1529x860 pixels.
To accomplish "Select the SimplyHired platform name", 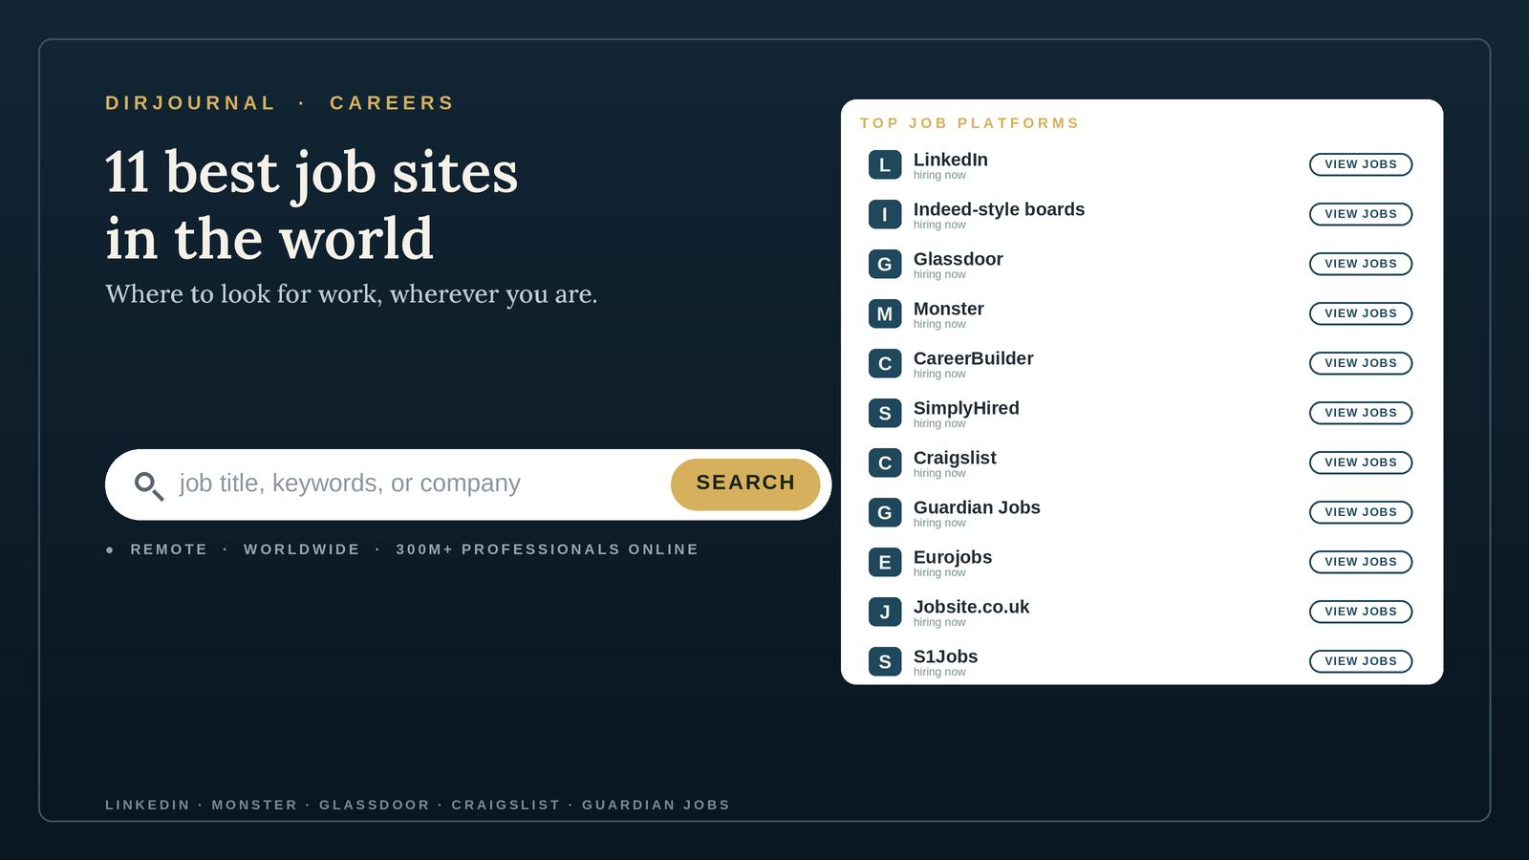I will click(966, 408).
